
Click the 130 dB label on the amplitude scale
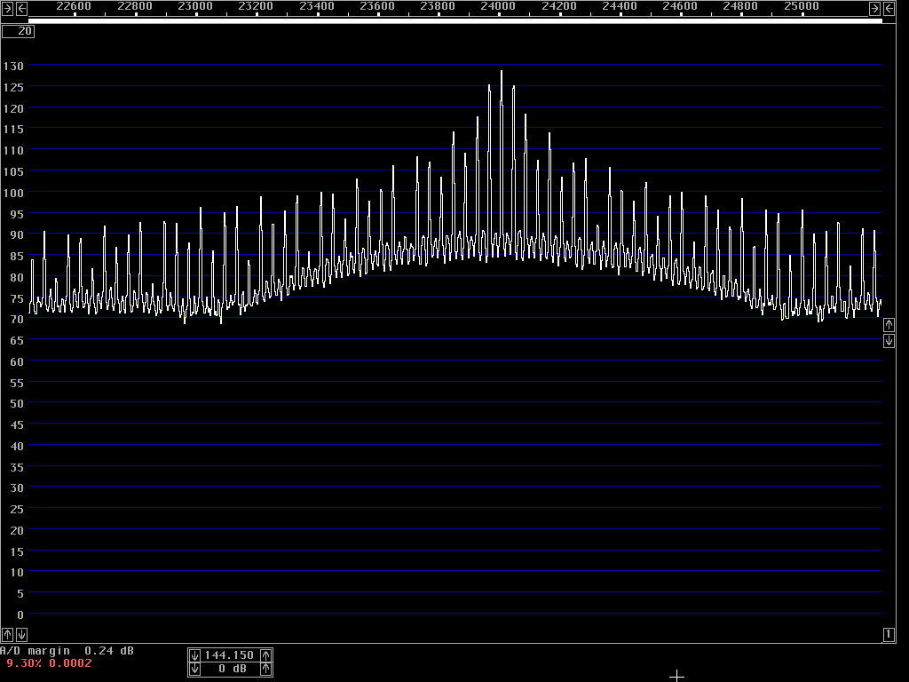click(x=13, y=66)
